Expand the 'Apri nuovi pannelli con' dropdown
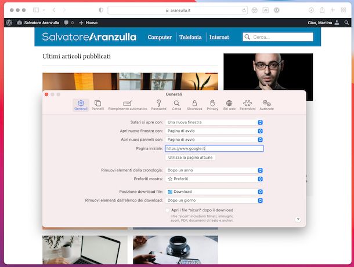The width and height of the screenshot is (354, 267). (214, 140)
